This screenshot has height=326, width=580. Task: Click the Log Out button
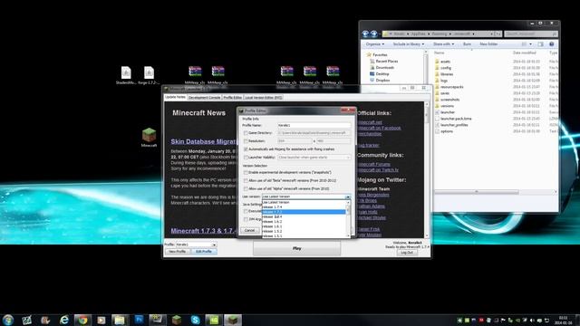coord(407,253)
